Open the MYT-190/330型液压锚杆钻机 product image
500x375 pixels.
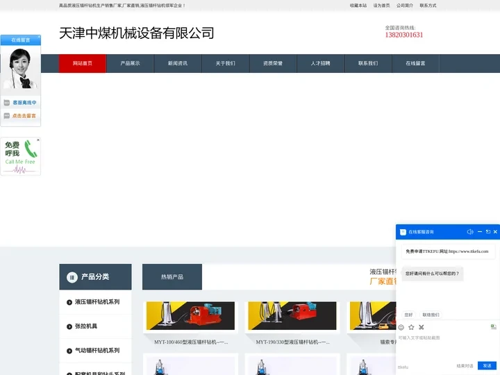292,316
